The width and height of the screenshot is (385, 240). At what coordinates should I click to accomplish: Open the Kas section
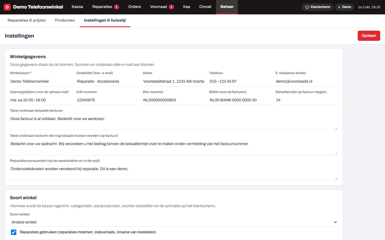pyautogui.click(x=187, y=7)
